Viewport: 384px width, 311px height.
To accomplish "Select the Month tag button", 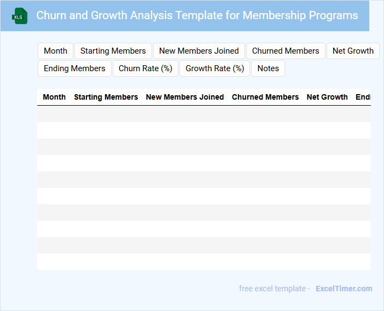I will coord(55,51).
